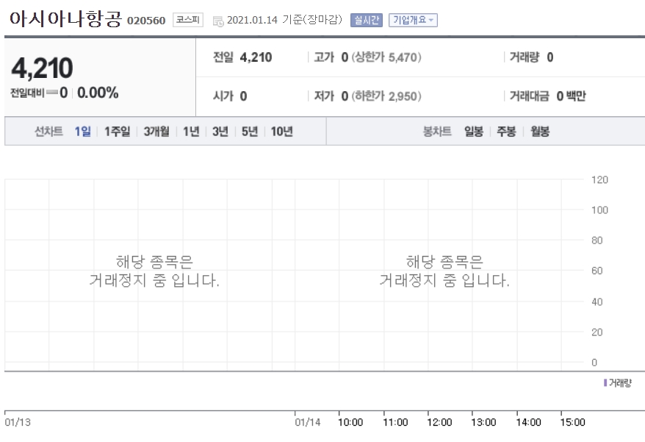Image resolution: width=645 pixels, height=442 pixels.
Task: Select the 5년 line chart tab
Action: pos(250,132)
